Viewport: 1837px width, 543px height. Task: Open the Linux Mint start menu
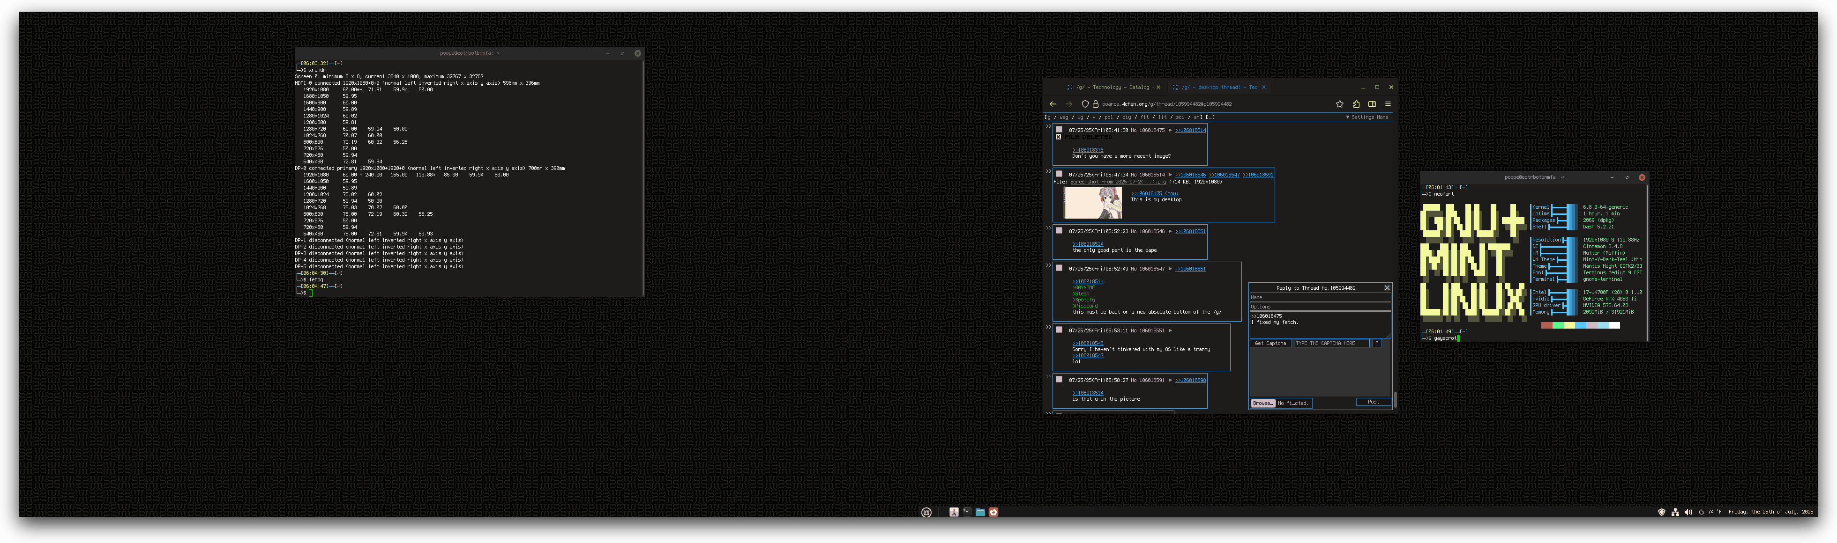926,513
